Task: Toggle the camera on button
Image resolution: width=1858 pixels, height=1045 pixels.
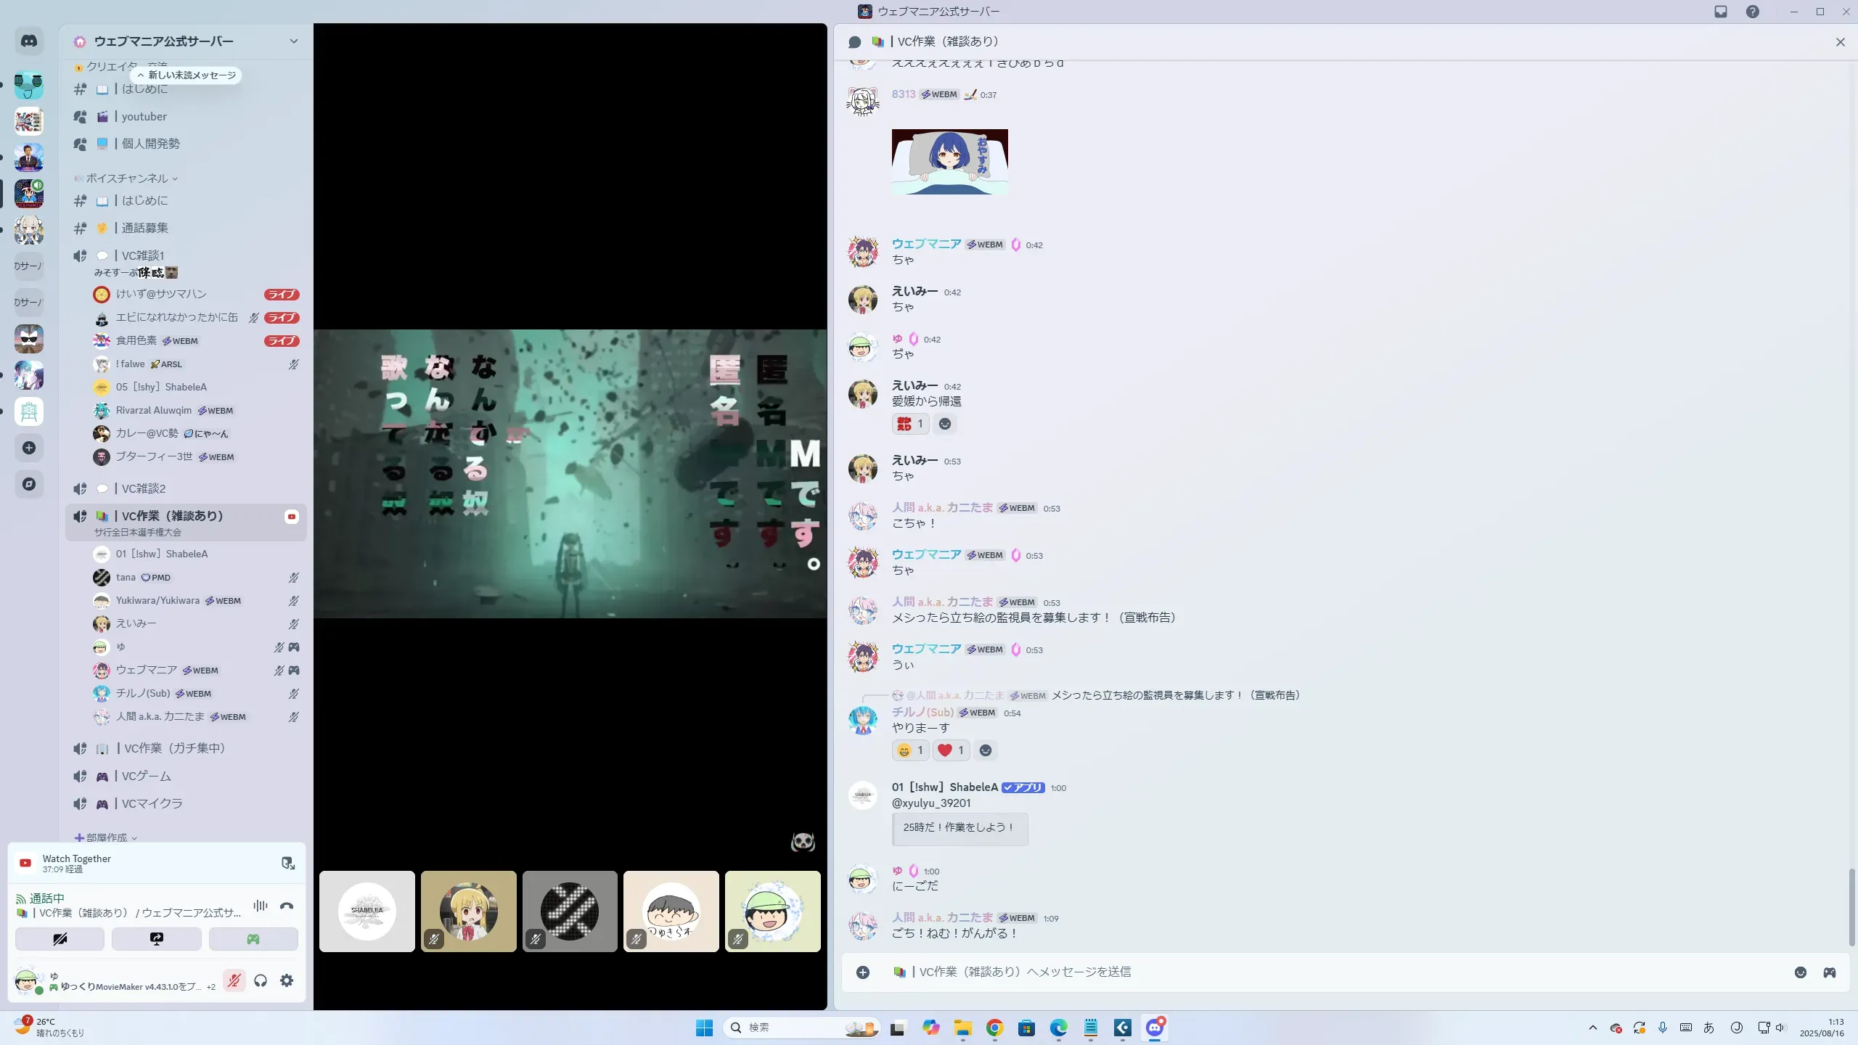Action: point(60,939)
